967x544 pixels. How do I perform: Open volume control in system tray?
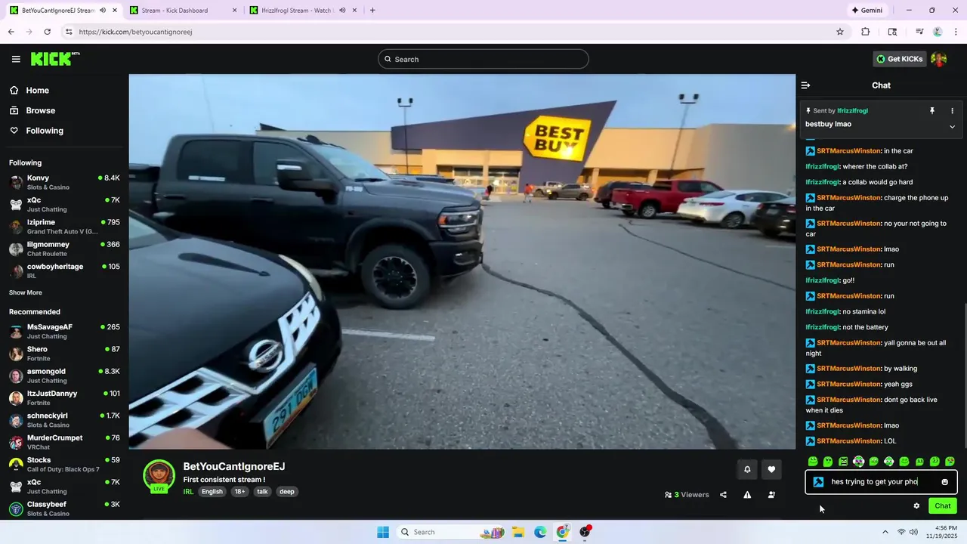(913, 532)
